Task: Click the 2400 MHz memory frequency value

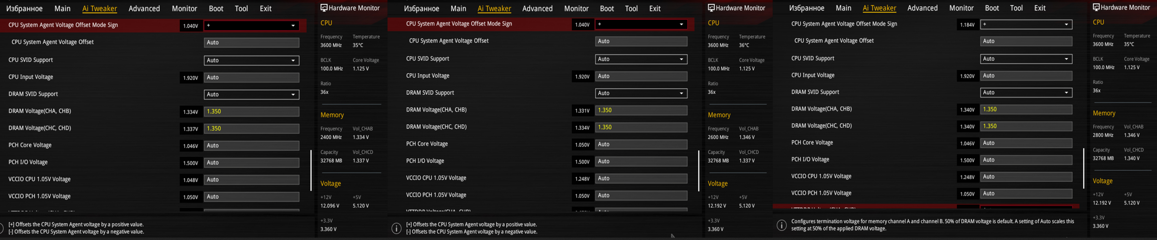Action: [x=330, y=138]
